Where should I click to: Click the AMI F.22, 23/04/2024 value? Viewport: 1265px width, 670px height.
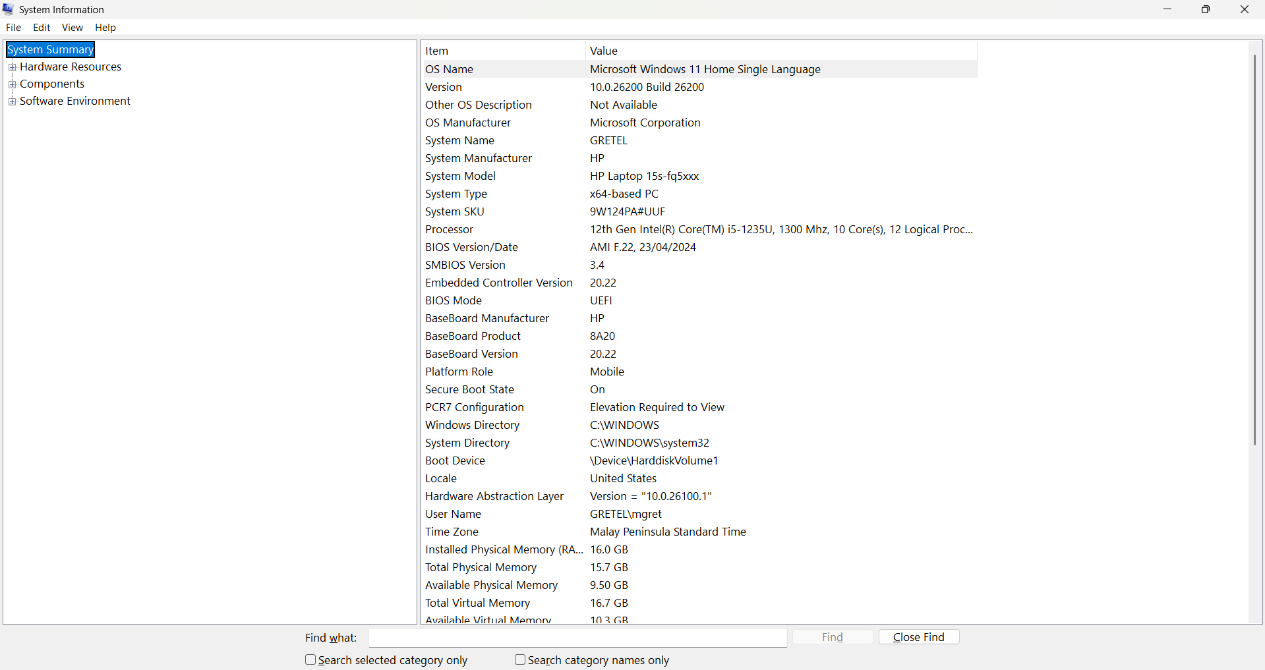(643, 247)
